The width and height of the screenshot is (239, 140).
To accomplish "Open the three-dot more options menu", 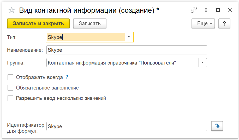I will [x=206, y=10].
